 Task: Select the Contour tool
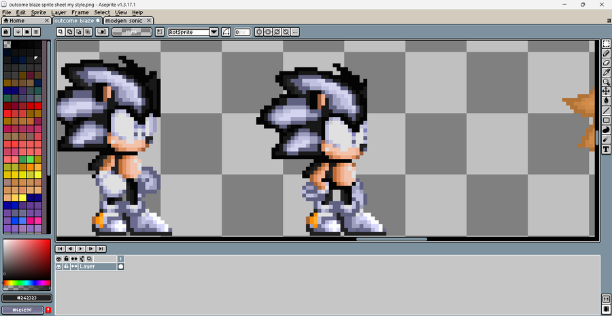click(x=606, y=130)
